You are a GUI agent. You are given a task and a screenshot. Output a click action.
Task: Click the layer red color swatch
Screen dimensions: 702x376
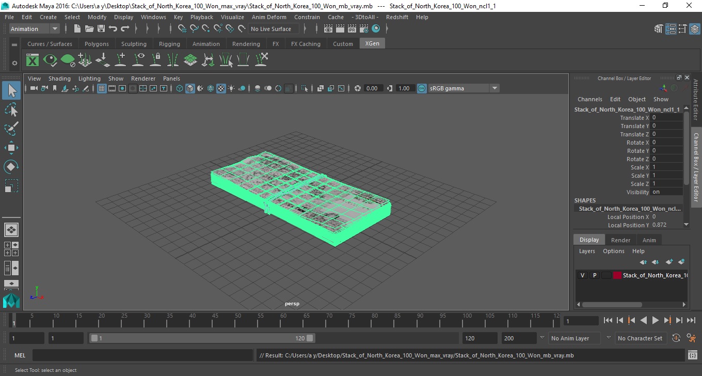tap(617, 275)
